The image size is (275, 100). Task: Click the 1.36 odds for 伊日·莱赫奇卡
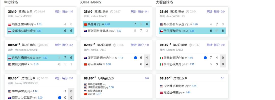[x=192, y=31]
